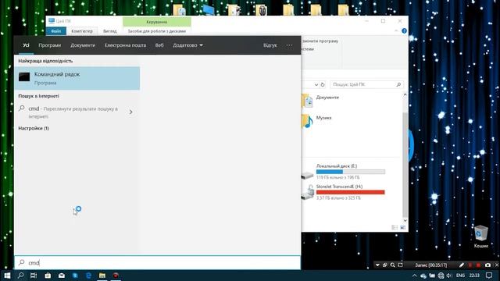Click the magnifier in Explorer search box
The image size is (500, 281).
[x=398, y=84]
